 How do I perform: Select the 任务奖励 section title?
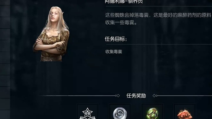(136, 96)
